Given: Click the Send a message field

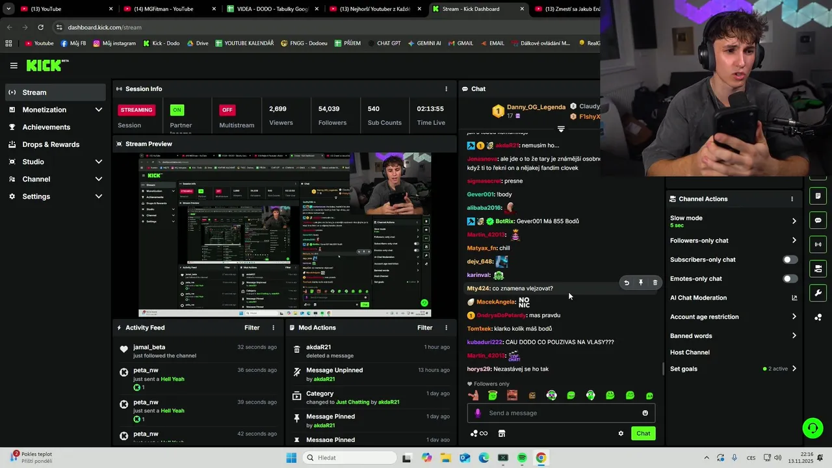Looking at the screenshot, I should (561, 413).
